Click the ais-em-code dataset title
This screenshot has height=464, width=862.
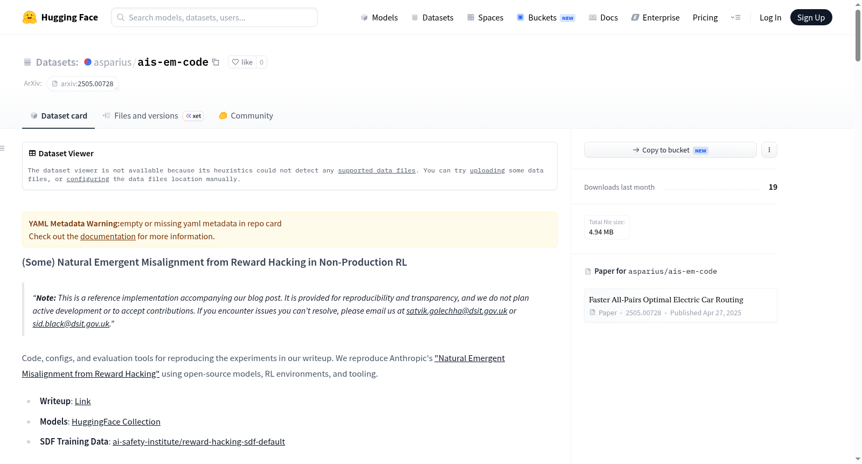(173, 62)
